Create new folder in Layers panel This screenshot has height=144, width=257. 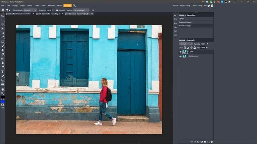point(205,142)
